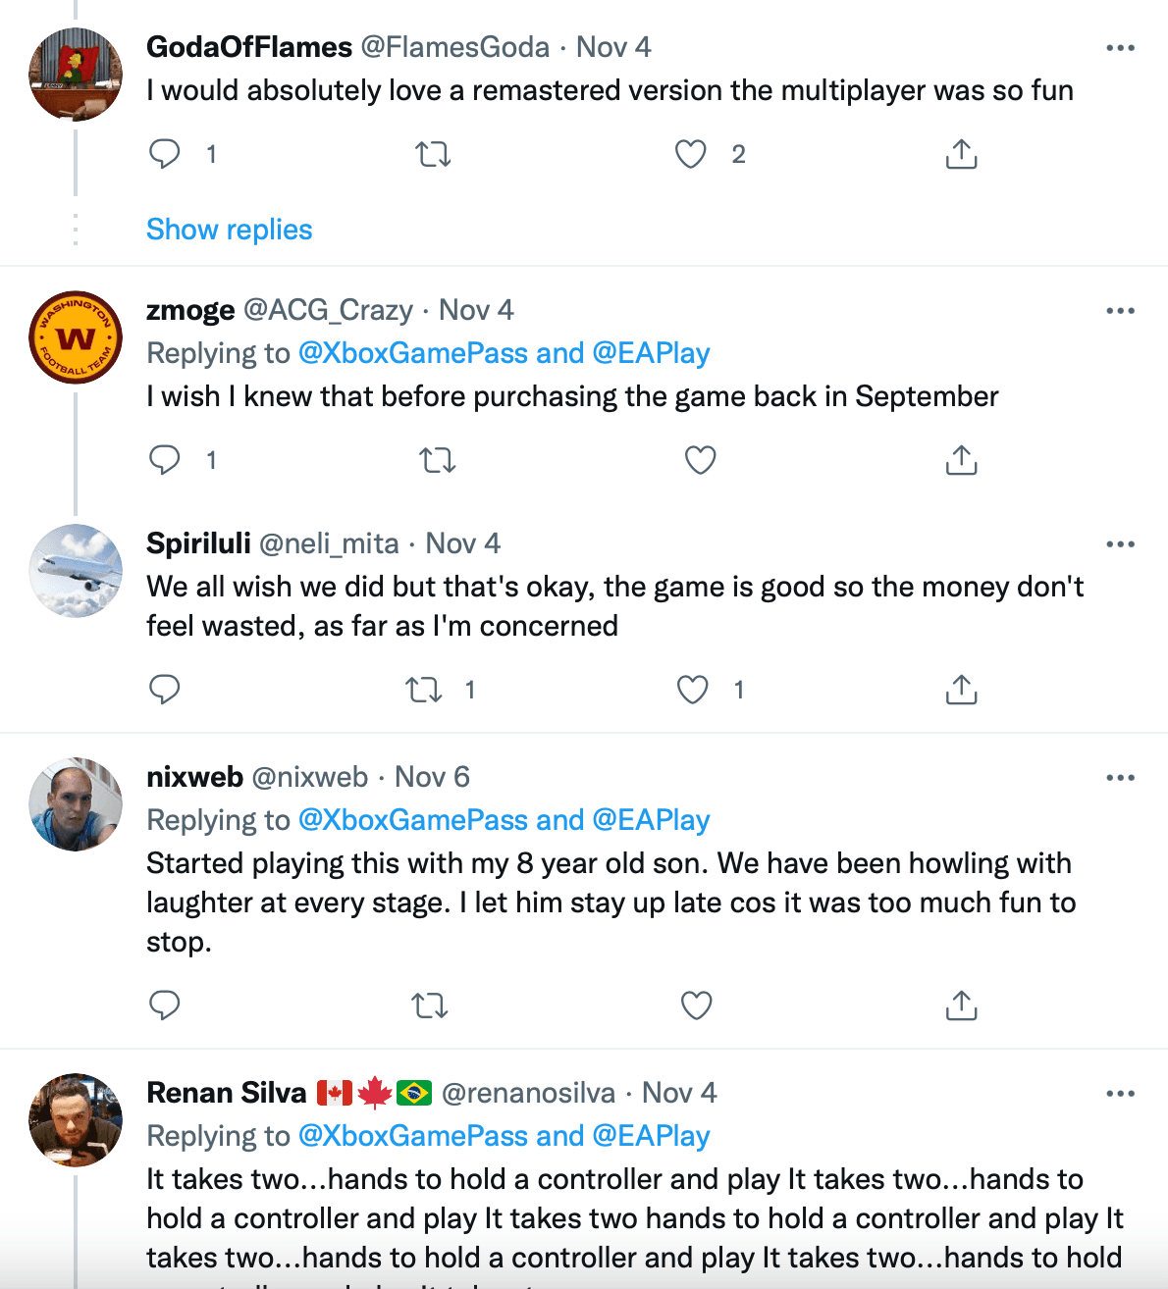Open more options on Spiriluli's tweet
The width and height of the screenshot is (1168, 1289).
pyautogui.click(x=1120, y=543)
